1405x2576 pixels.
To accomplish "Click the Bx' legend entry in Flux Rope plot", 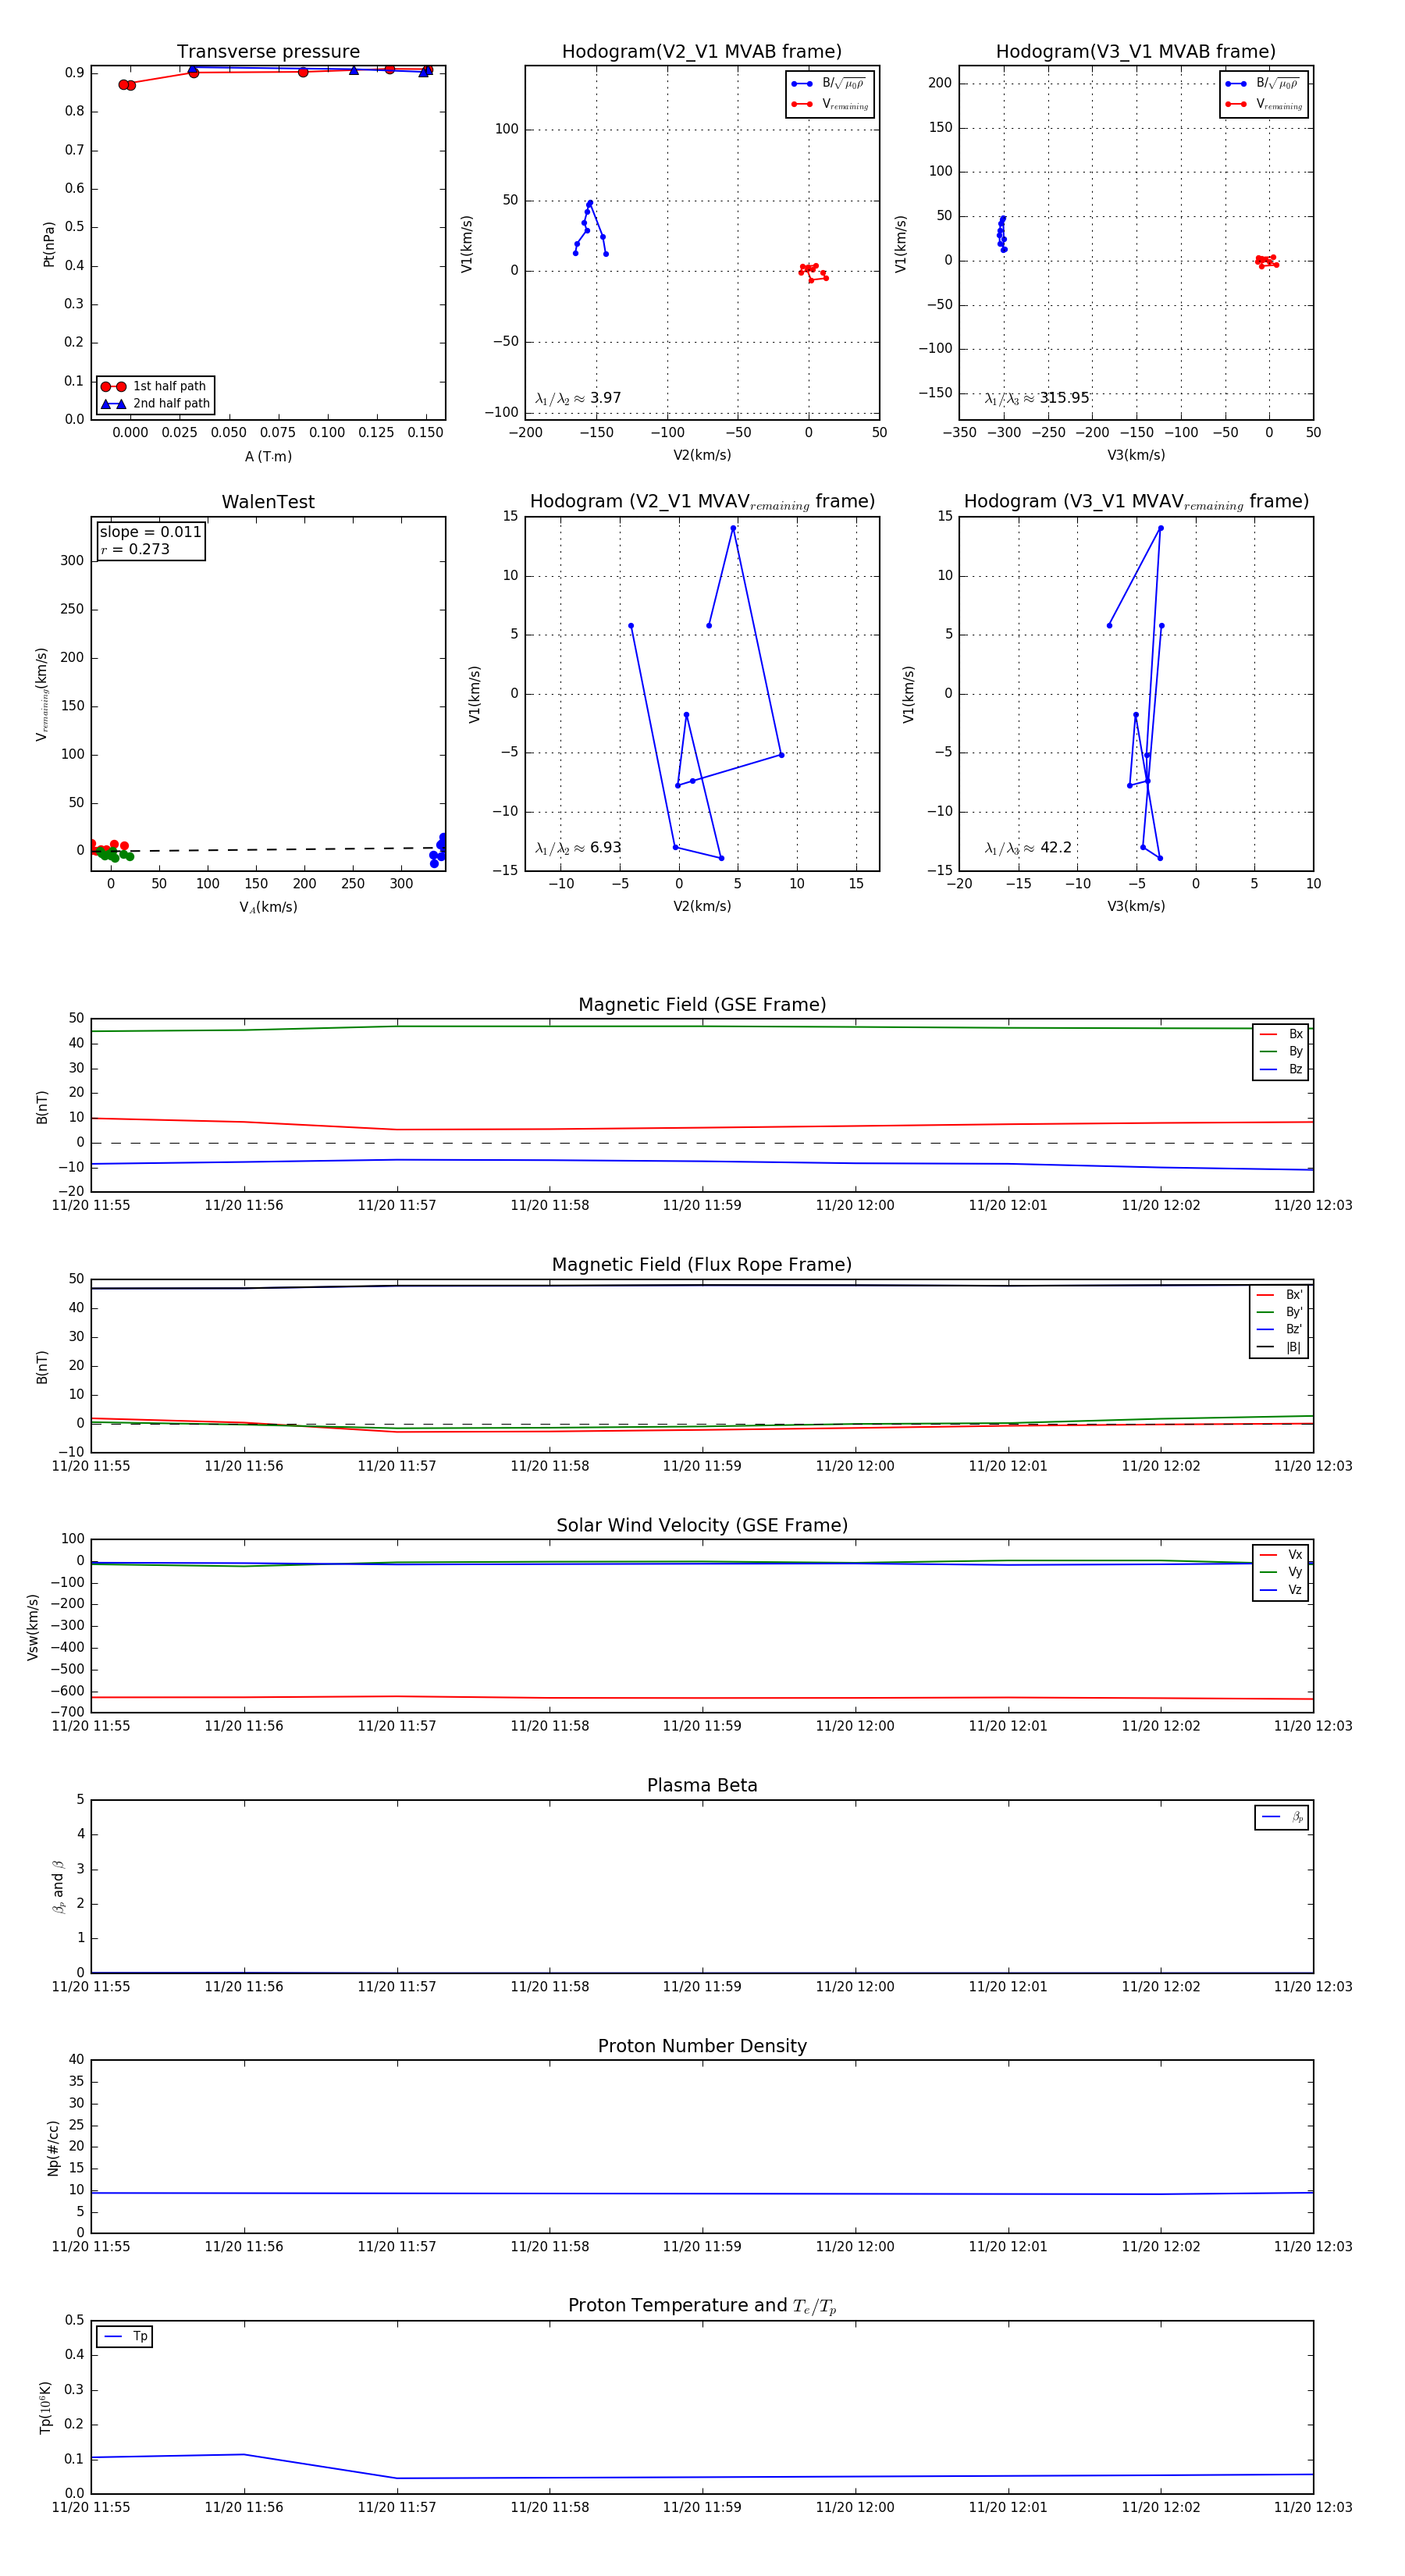I will (x=1280, y=1295).
